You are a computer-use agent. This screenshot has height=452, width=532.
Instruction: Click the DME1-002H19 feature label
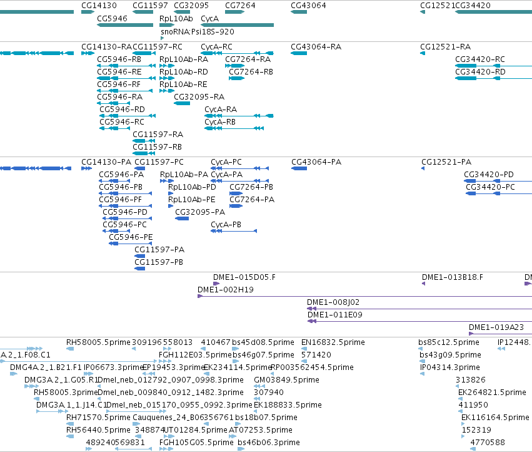point(226,290)
